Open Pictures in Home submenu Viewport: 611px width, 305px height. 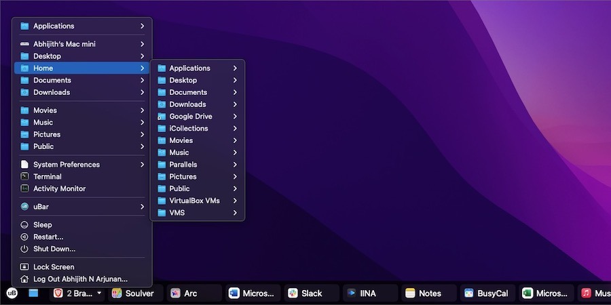198,177
